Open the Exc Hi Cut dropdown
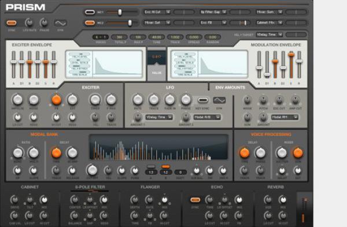The height and width of the screenshot is (227, 347). [x=157, y=12]
